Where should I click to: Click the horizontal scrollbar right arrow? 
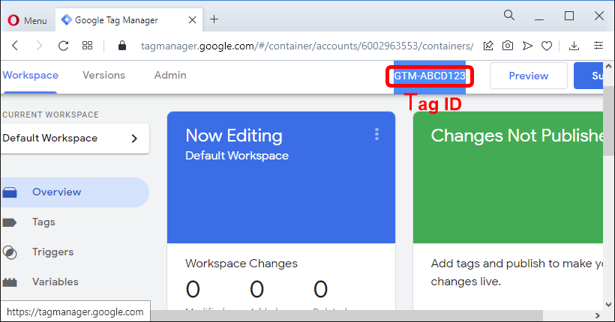tap(597, 315)
